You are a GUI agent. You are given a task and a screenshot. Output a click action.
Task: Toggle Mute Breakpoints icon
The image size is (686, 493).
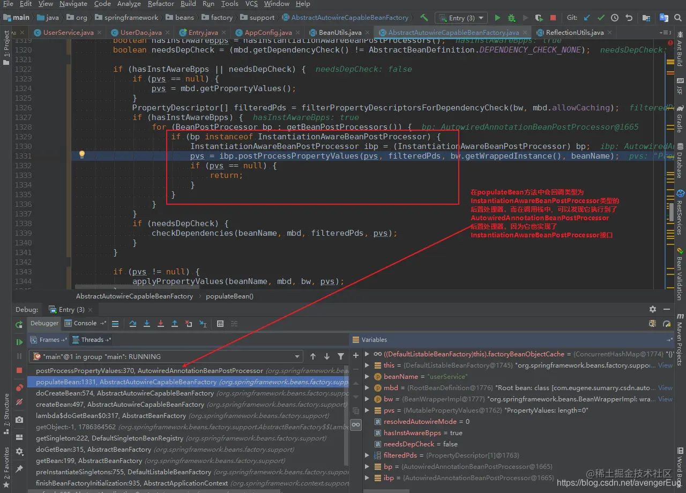[x=19, y=401]
